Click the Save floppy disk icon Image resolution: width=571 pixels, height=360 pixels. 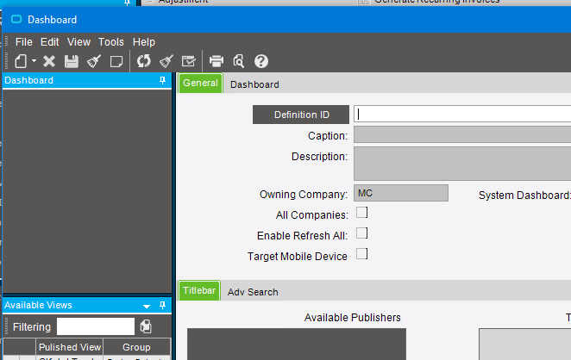tap(72, 61)
